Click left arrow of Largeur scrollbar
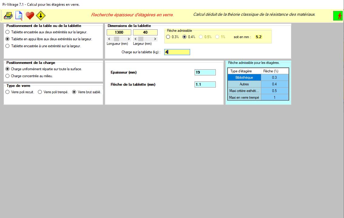The height and width of the screenshot is (218, 344). 135,39
